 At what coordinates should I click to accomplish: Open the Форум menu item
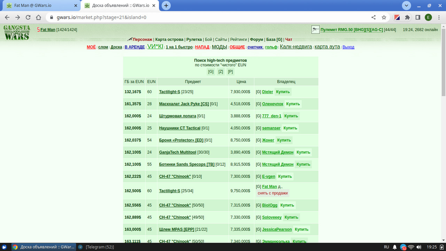[256, 39]
